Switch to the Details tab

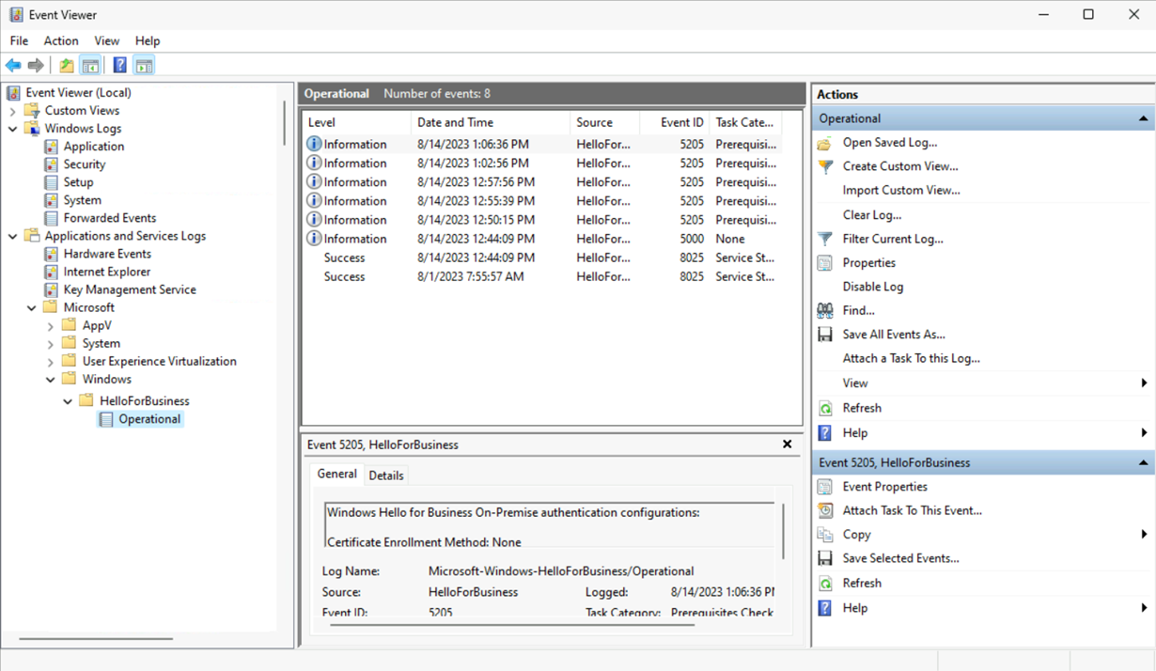[x=385, y=476]
